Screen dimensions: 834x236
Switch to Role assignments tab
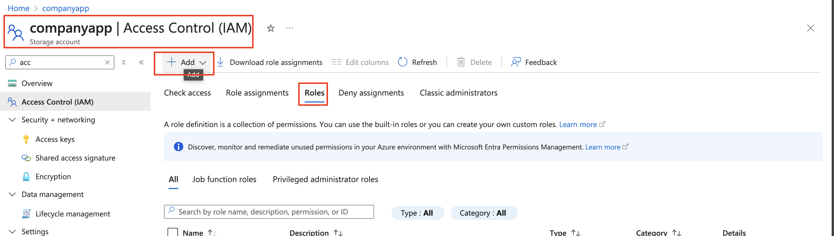tap(257, 93)
